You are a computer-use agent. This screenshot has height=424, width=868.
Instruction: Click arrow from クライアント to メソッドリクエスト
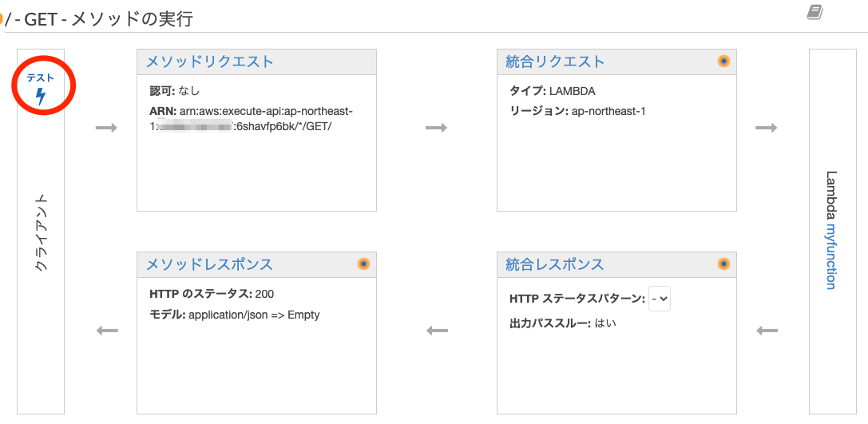tap(106, 128)
